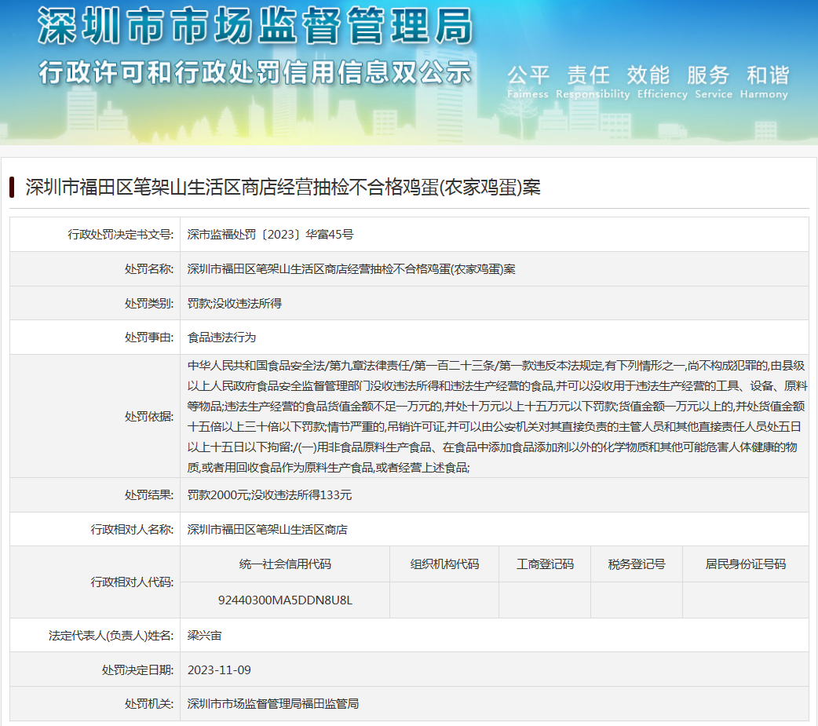Click the 深圳市市场监督管理局 banner title
The image size is (818, 726).
(x=255, y=27)
